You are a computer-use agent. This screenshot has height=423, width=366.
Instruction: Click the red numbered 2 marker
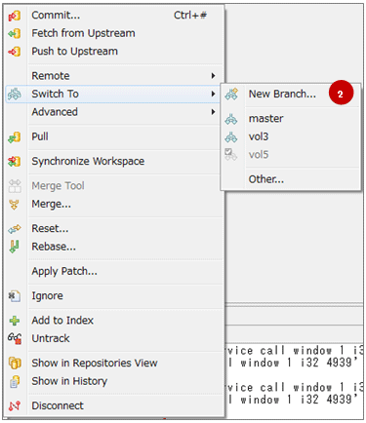(341, 94)
